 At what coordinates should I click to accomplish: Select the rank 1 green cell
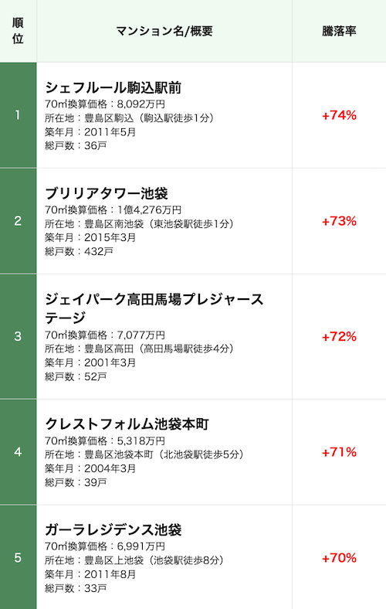click(18, 115)
